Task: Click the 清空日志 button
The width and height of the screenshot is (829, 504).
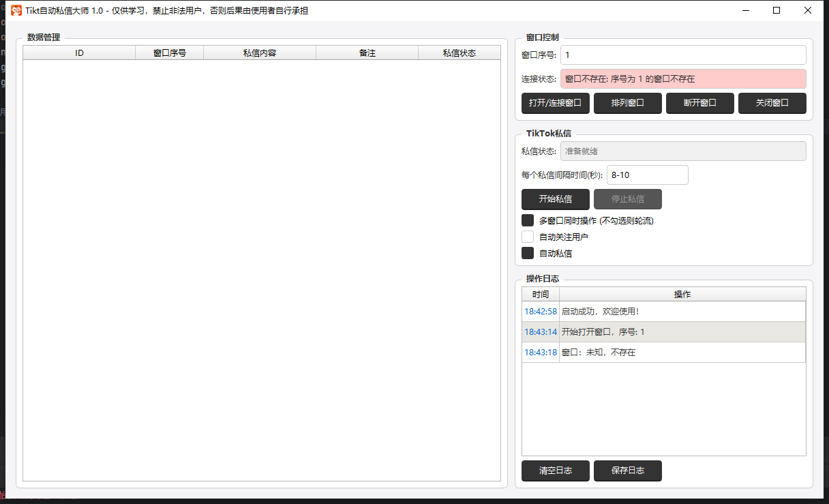Action: [x=555, y=471]
